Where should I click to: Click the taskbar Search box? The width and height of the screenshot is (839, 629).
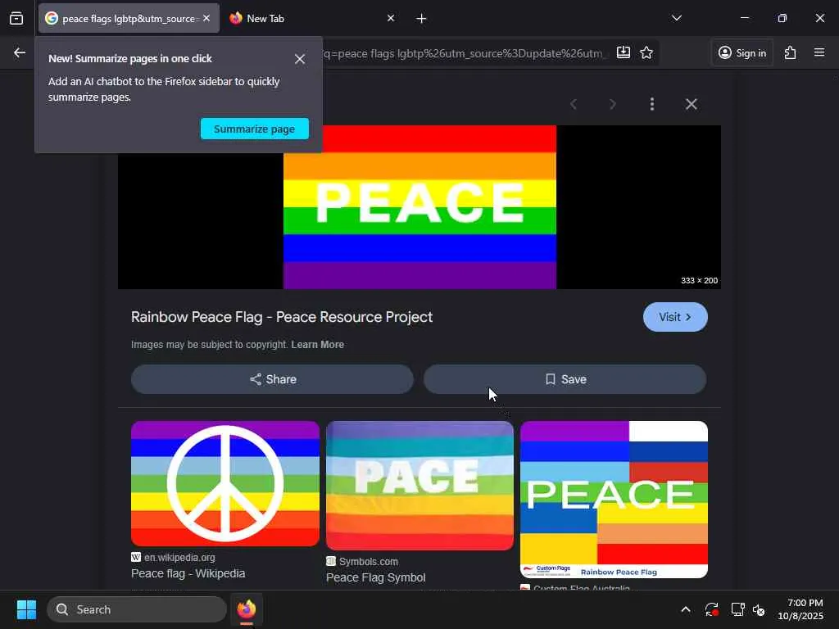137,609
